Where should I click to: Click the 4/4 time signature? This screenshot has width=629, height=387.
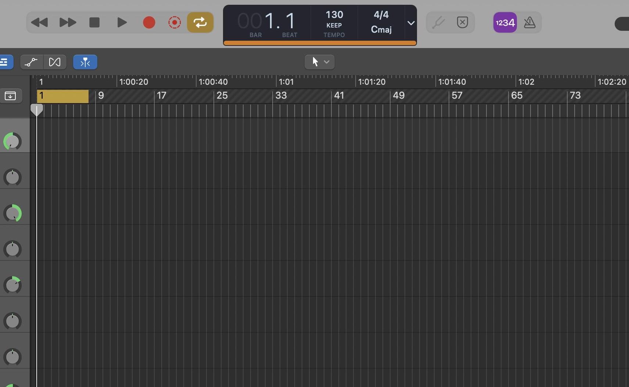click(x=381, y=15)
